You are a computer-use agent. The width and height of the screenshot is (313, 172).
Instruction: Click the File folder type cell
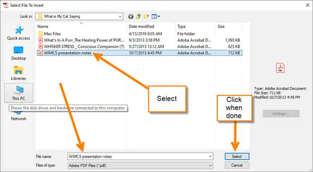click(186, 34)
